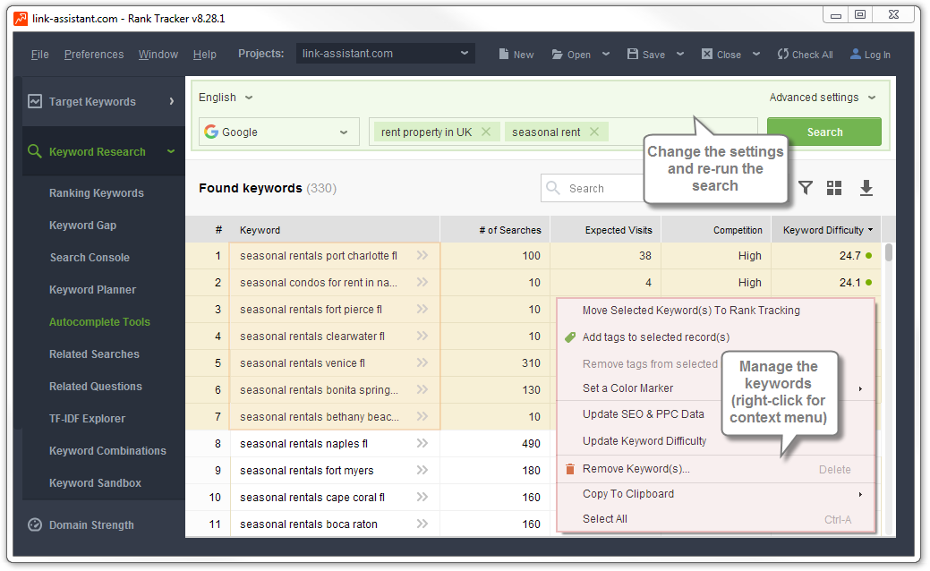Open the dropdown arrow next to Save
This screenshot has height=571, width=930.
[x=680, y=54]
